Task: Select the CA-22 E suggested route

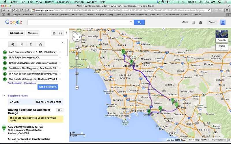Action: click(x=36, y=102)
